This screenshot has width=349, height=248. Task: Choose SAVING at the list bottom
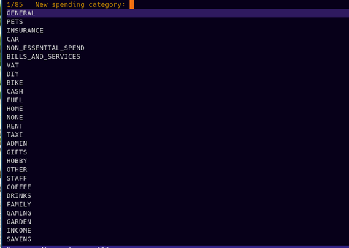coord(19,239)
